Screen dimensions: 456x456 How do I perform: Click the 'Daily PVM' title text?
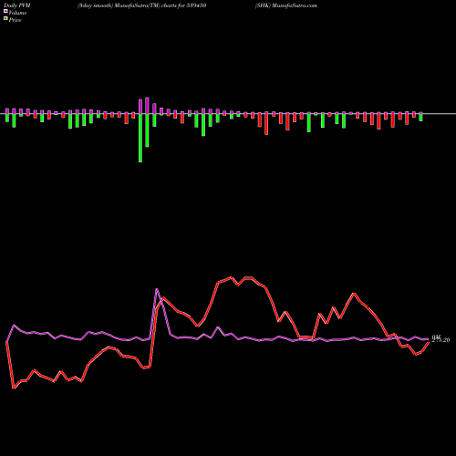tap(17, 5)
